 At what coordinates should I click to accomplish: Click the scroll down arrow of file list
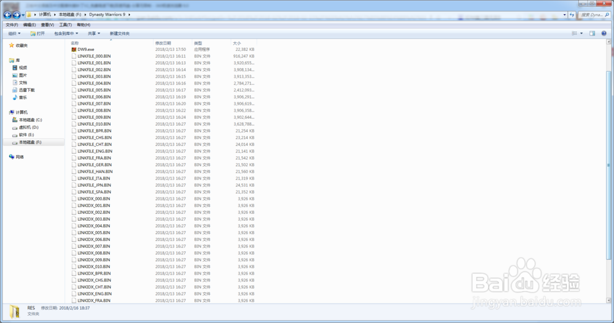click(608, 300)
